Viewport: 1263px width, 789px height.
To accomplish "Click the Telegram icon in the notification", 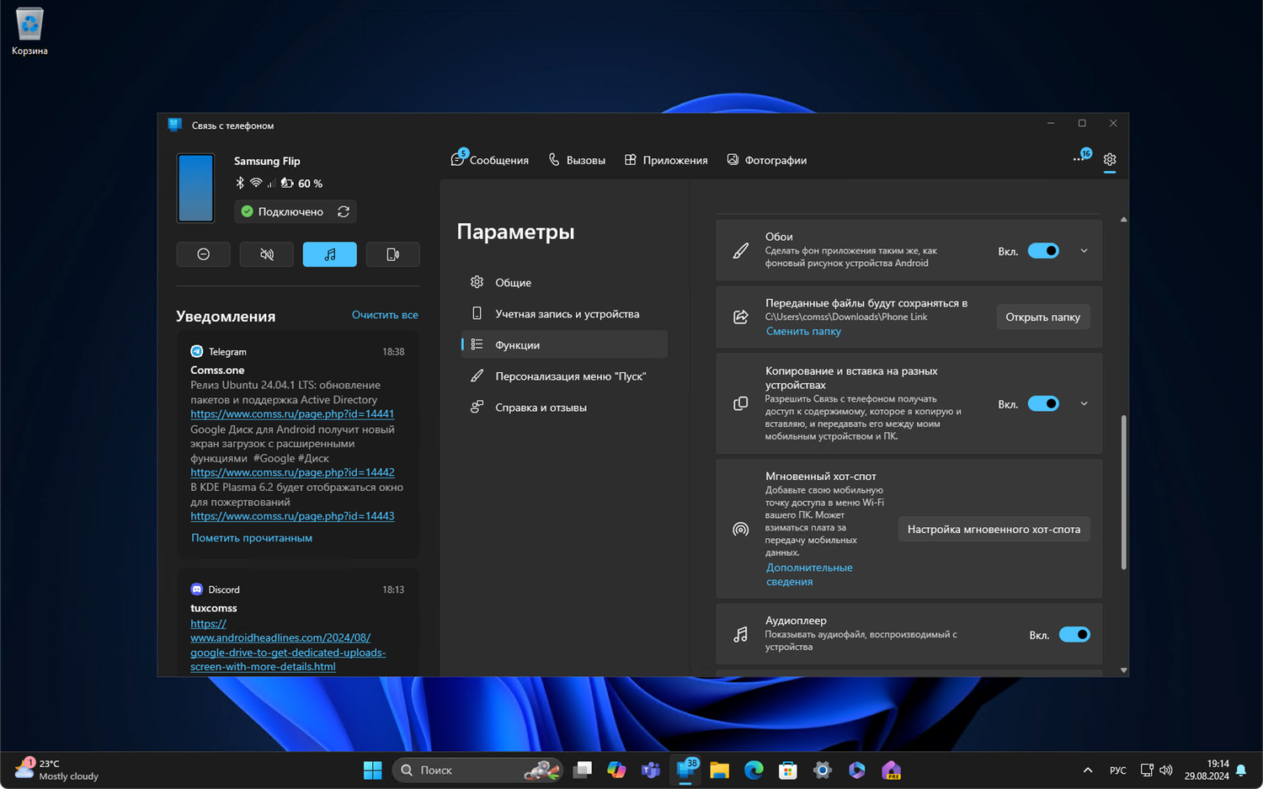I will [x=197, y=351].
